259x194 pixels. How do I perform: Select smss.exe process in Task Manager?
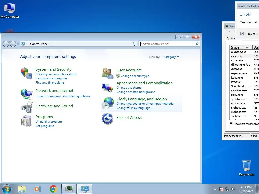click(x=237, y=95)
